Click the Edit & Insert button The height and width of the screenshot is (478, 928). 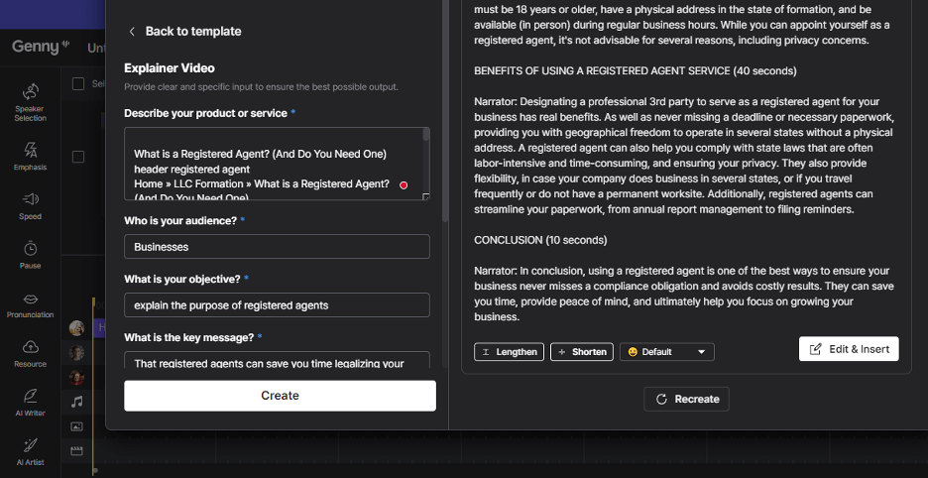[x=849, y=349]
